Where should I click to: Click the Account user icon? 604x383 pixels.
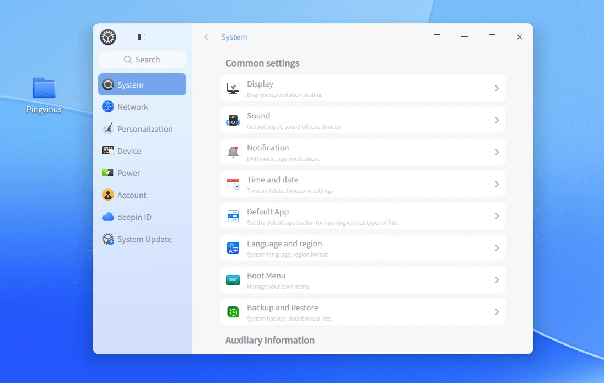[108, 195]
